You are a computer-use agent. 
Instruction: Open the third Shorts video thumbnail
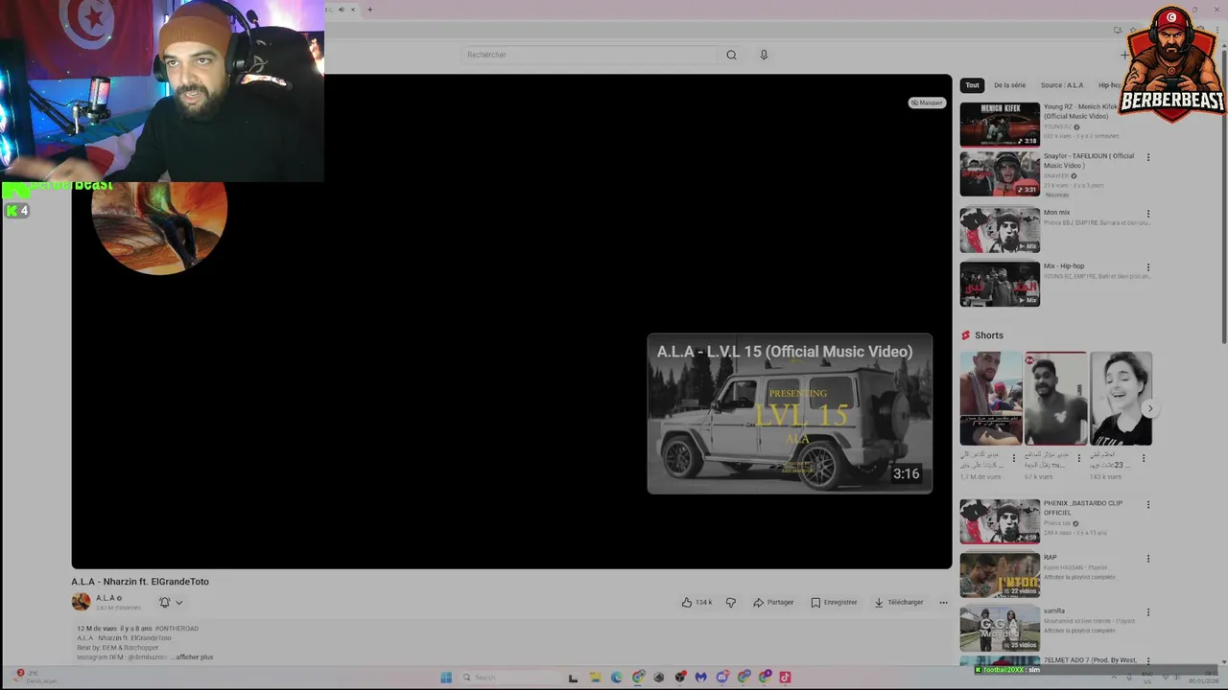click(x=1121, y=399)
